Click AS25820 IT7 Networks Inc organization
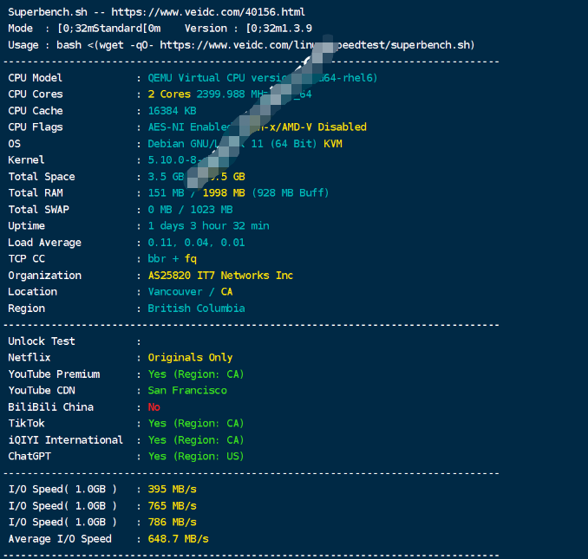Viewport: 588px width, 559px height. point(220,276)
